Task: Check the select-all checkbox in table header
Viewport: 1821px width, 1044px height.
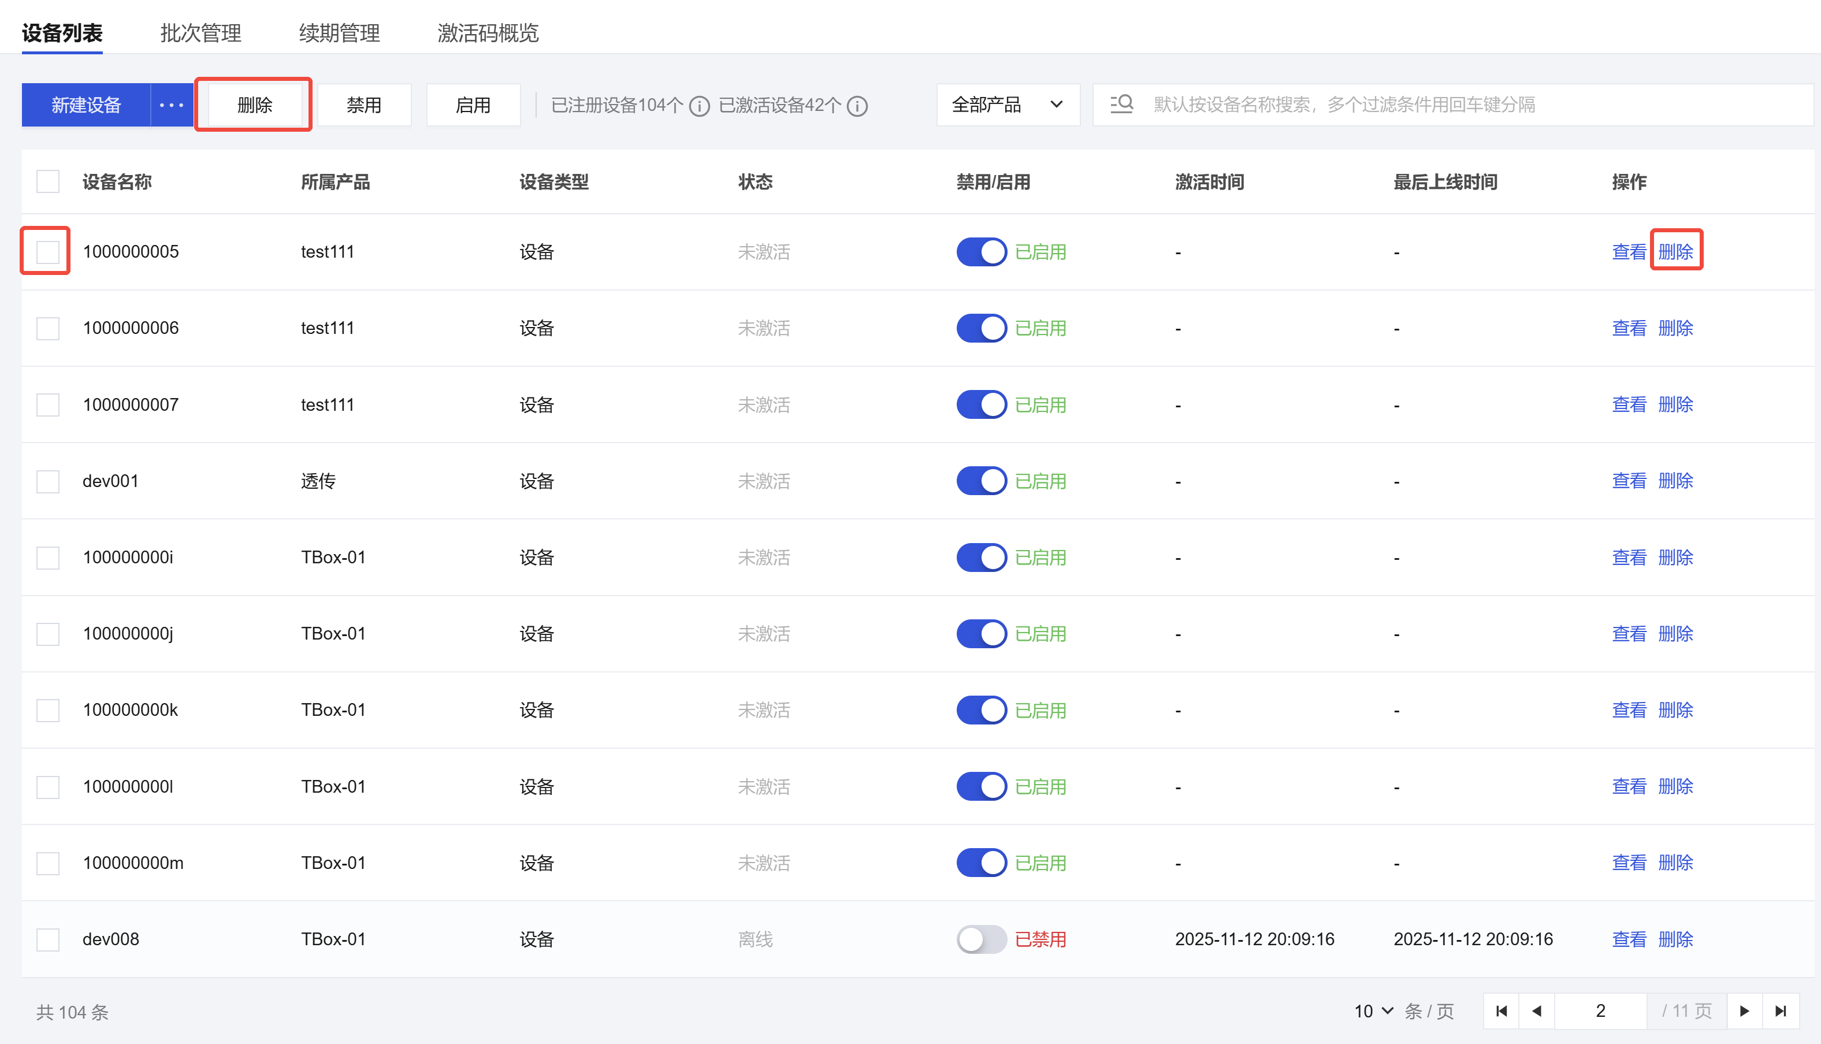Action: (48, 181)
